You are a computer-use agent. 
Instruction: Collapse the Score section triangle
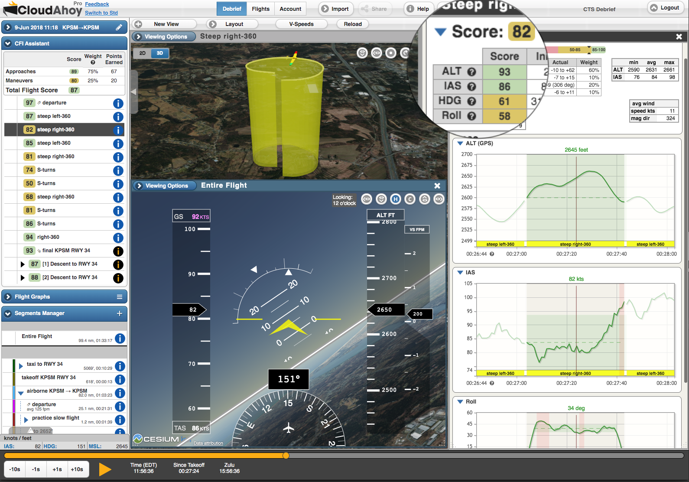pos(441,32)
